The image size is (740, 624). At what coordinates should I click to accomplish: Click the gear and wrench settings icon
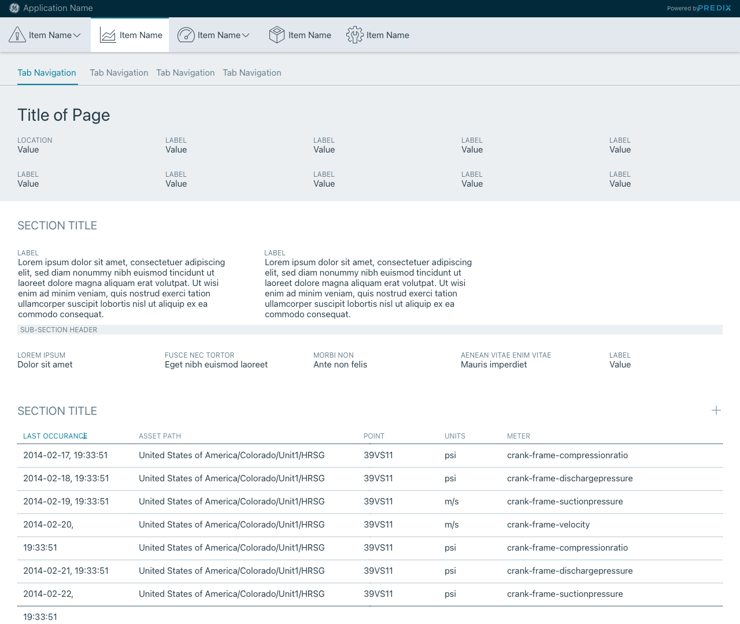click(354, 35)
